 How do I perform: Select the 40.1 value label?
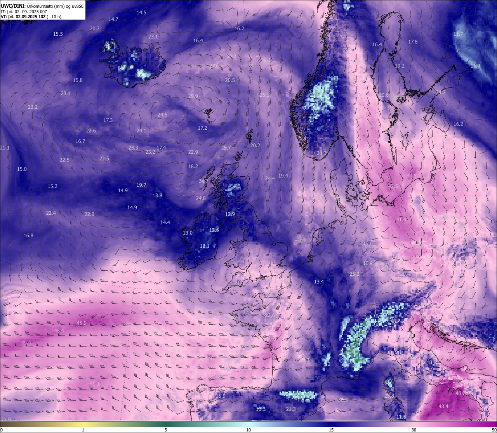click(95, 384)
